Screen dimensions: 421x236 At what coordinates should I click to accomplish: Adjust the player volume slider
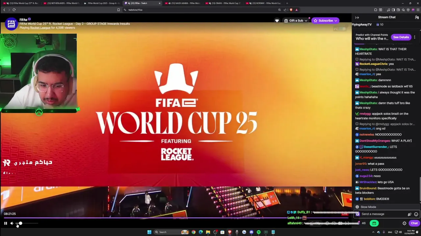tap(27, 223)
